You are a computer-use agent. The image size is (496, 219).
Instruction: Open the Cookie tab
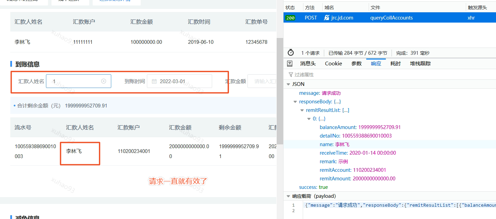[x=333, y=63]
